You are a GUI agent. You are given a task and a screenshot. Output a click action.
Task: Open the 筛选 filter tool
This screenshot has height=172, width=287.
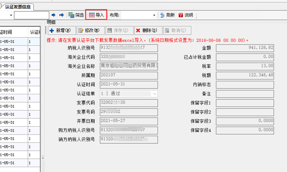coord(76,15)
